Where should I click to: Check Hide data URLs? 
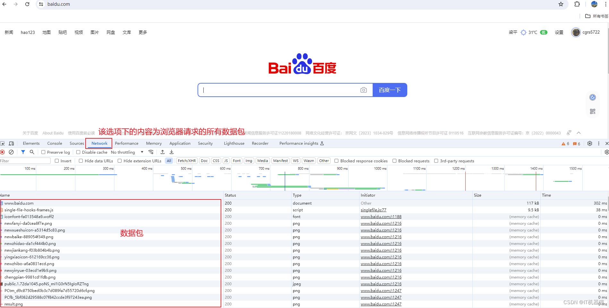[x=81, y=161]
